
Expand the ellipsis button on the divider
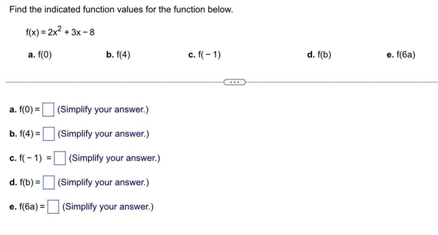235,82
